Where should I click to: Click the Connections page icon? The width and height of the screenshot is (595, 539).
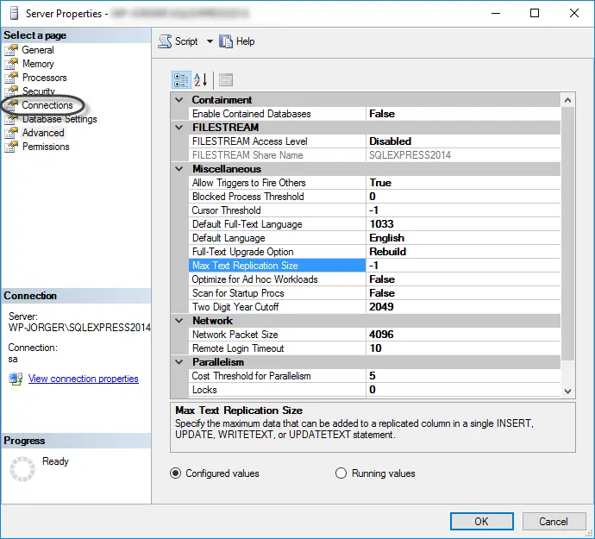[x=11, y=105]
